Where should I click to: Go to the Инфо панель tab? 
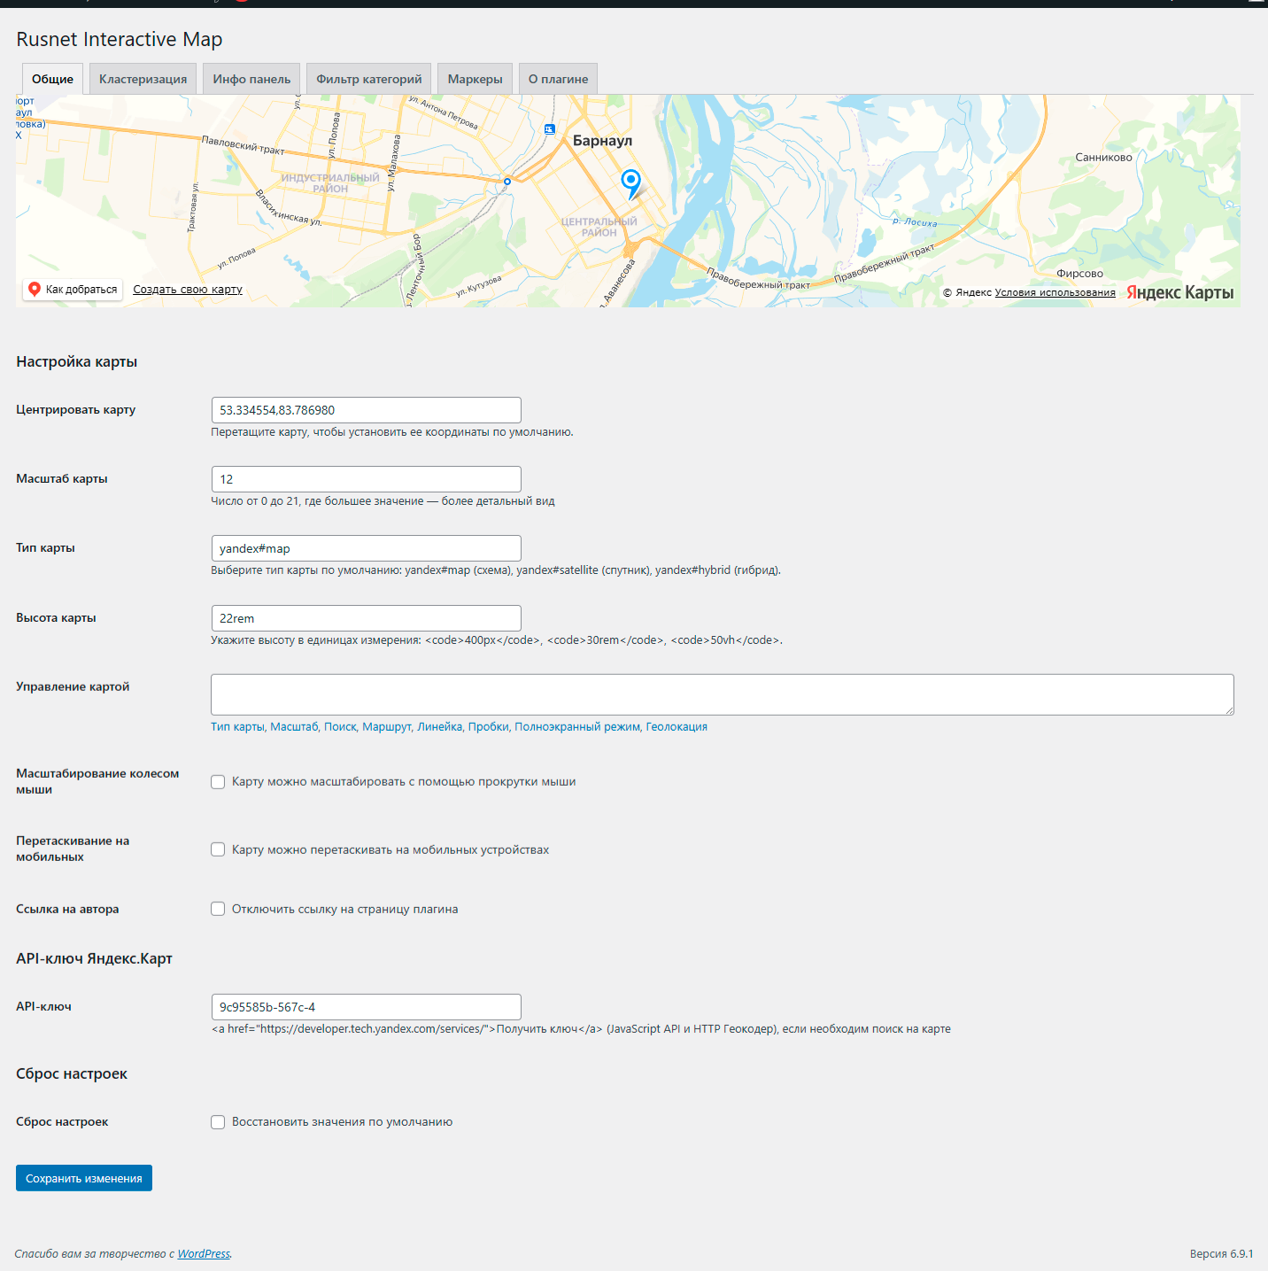[x=251, y=79]
